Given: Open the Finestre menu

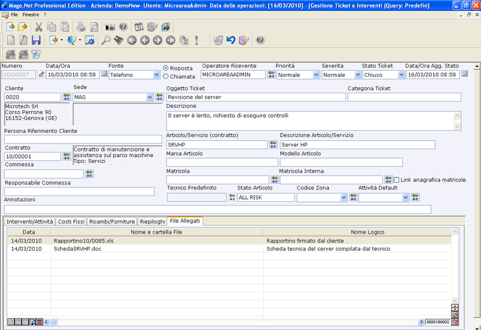Looking at the screenshot, I should [x=31, y=14].
